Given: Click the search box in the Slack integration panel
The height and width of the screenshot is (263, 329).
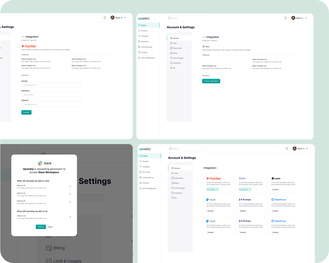Looking at the screenshot, I should 187,18.
